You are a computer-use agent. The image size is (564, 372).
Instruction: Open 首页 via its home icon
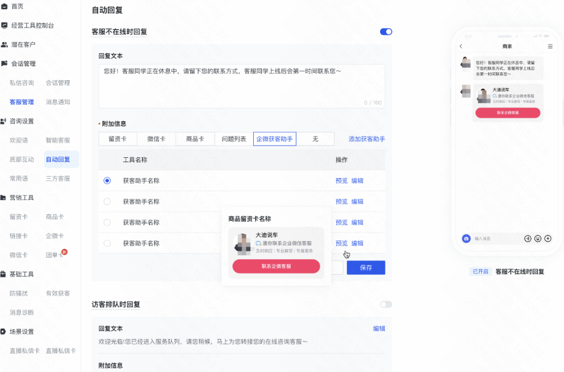click(x=4, y=6)
